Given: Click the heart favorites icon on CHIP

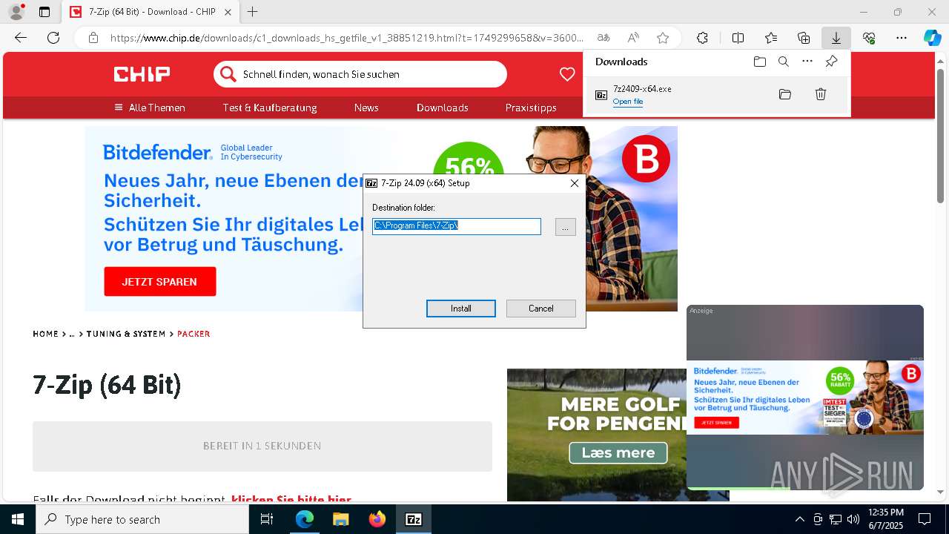Looking at the screenshot, I should [567, 74].
